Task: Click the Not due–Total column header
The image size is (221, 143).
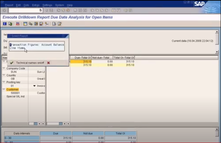Action: [102, 58]
